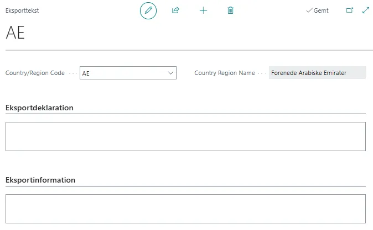Click the checkmark beside Gemt
373x230 pixels.
coord(309,10)
